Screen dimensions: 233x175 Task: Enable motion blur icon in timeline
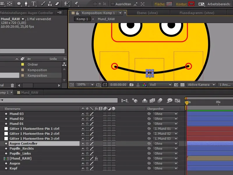tap(160, 100)
